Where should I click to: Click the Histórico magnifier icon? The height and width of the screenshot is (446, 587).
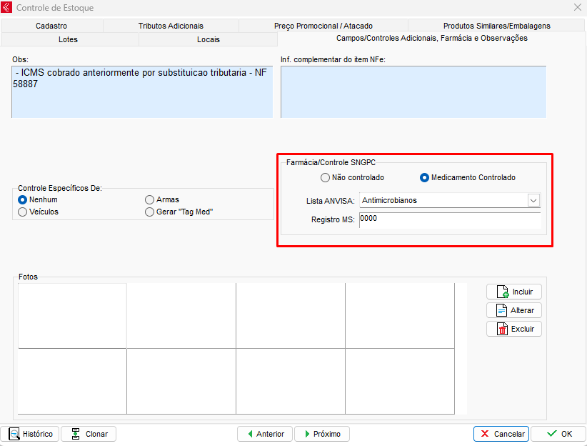(14, 434)
